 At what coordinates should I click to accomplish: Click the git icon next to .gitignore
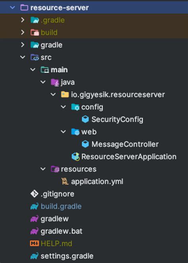35,194
